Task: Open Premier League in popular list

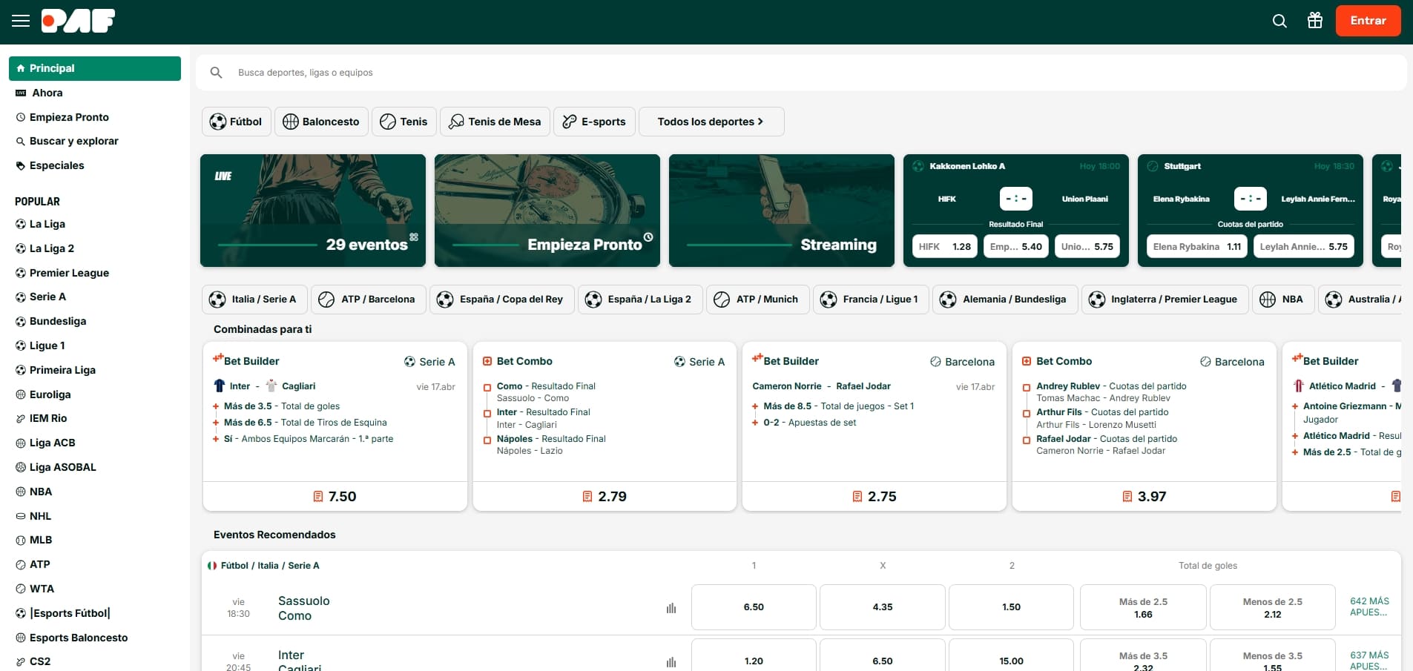Action: click(x=69, y=273)
